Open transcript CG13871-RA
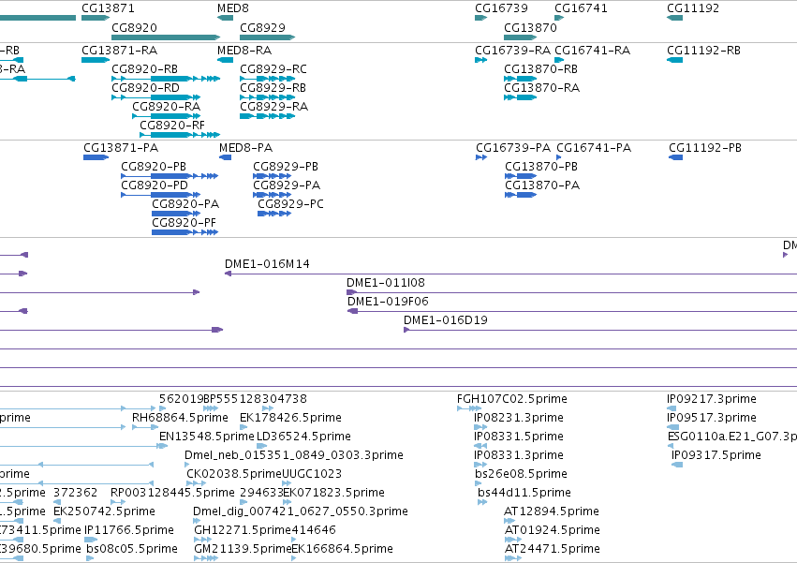This screenshot has height=563, width=797. coord(120,51)
